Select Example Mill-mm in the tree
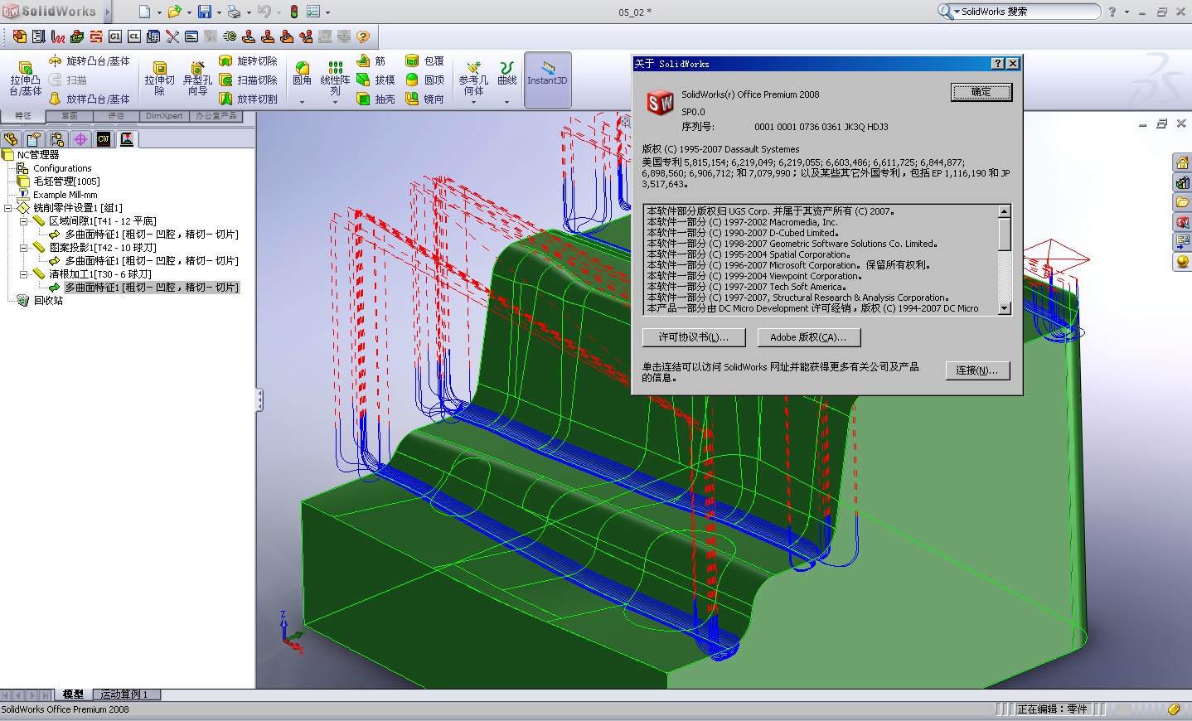The image size is (1192, 721). tap(65, 195)
